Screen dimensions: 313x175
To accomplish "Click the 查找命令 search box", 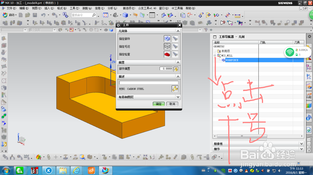I will (x=84, y=15).
